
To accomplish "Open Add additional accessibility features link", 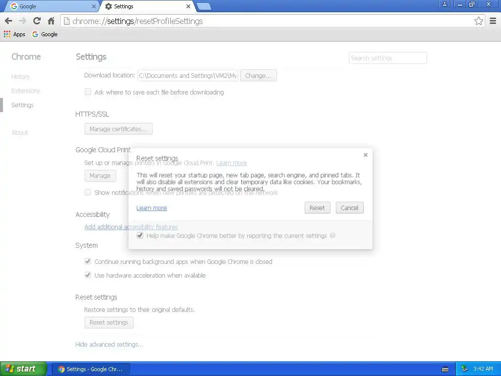I will [131, 227].
